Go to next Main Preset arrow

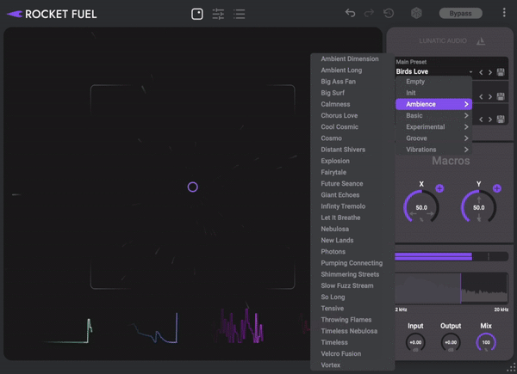(490, 72)
